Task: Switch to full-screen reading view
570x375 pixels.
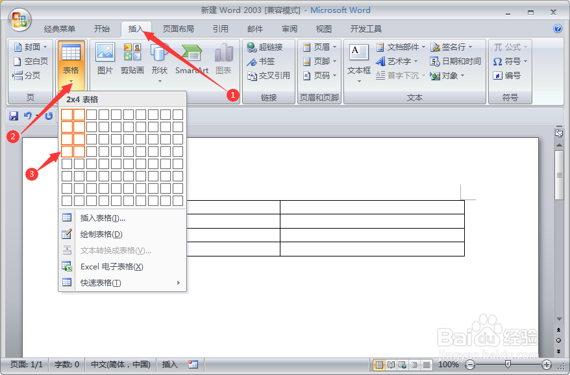Action: 391,365
